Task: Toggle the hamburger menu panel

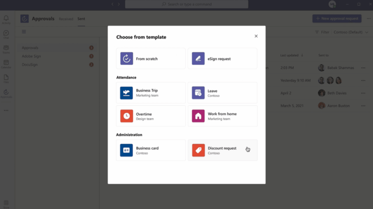Action: tap(24, 32)
